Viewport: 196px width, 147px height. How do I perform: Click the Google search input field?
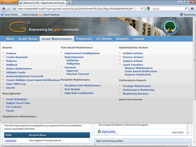coord(168,9)
